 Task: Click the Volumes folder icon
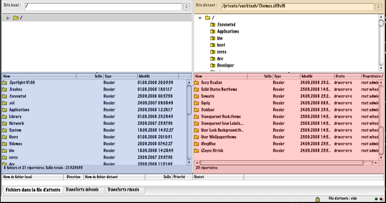point(4,144)
